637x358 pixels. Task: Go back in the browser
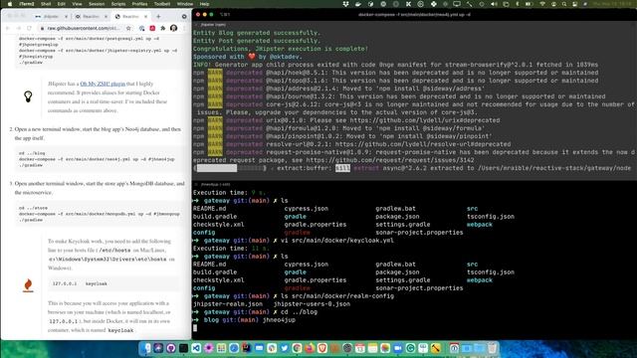tap(8, 29)
